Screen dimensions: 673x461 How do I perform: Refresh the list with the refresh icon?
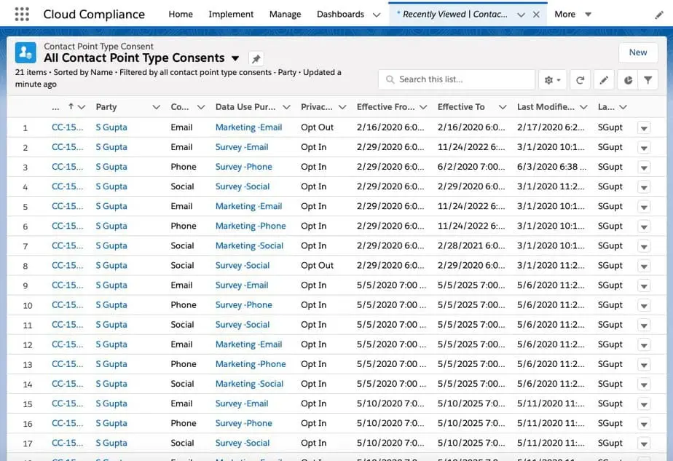coord(580,79)
